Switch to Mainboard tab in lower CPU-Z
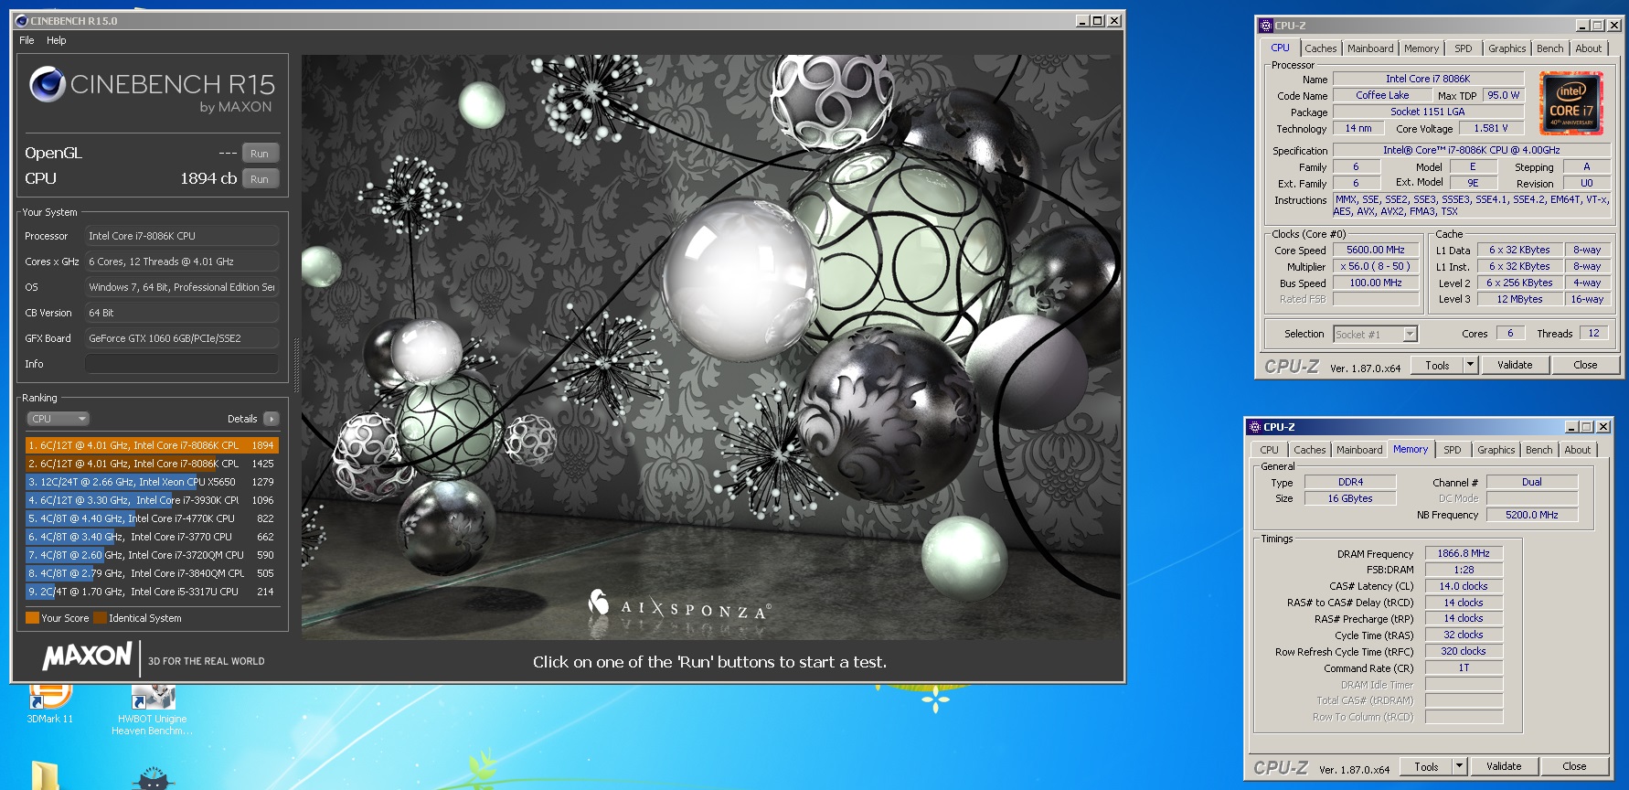Screen dimensions: 1629x790 (1359, 450)
